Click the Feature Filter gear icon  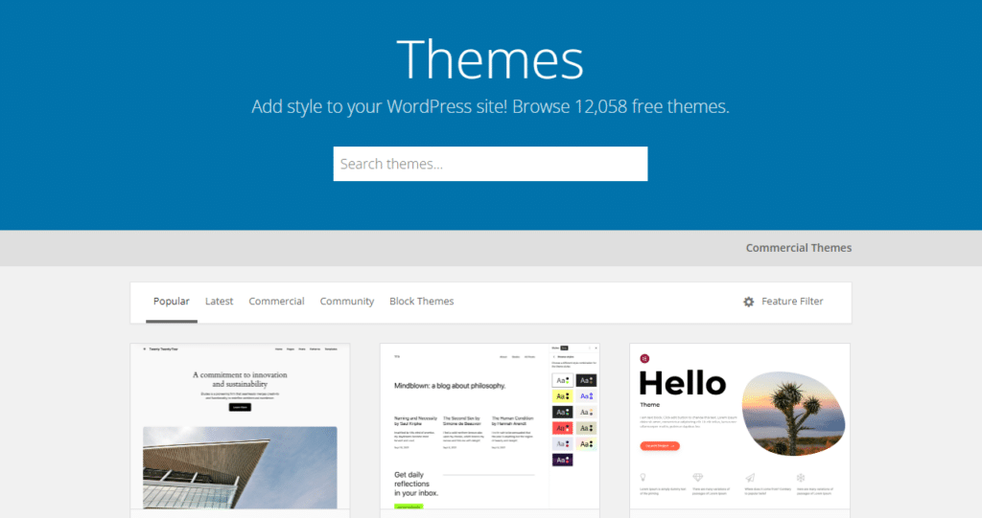coord(748,302)
